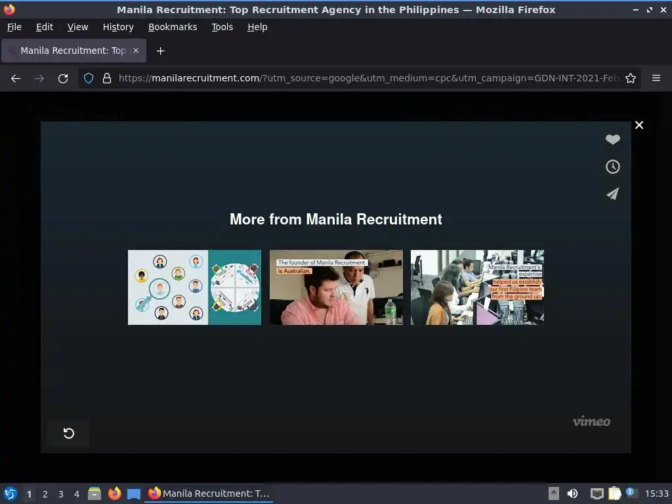Open the History menu

[x=118, y=27]
